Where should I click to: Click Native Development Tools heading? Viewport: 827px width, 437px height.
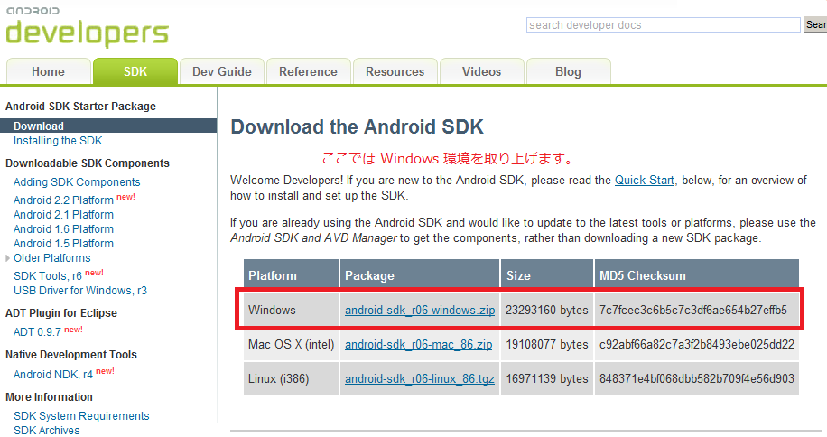click(71, 355)
